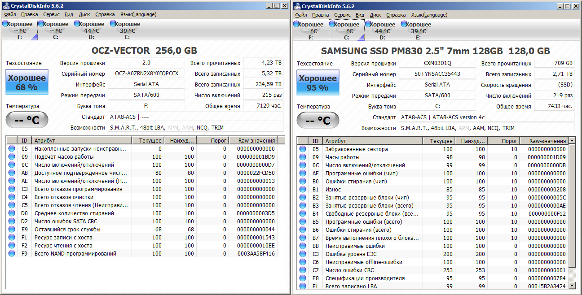This screenshot has width=582, height=295.
Task: Open Файл menu in left window
Action: pos(10,14)
